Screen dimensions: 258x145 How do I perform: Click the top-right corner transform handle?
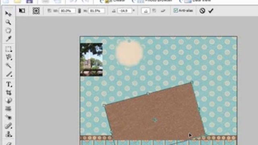click(x=192, y=82)
